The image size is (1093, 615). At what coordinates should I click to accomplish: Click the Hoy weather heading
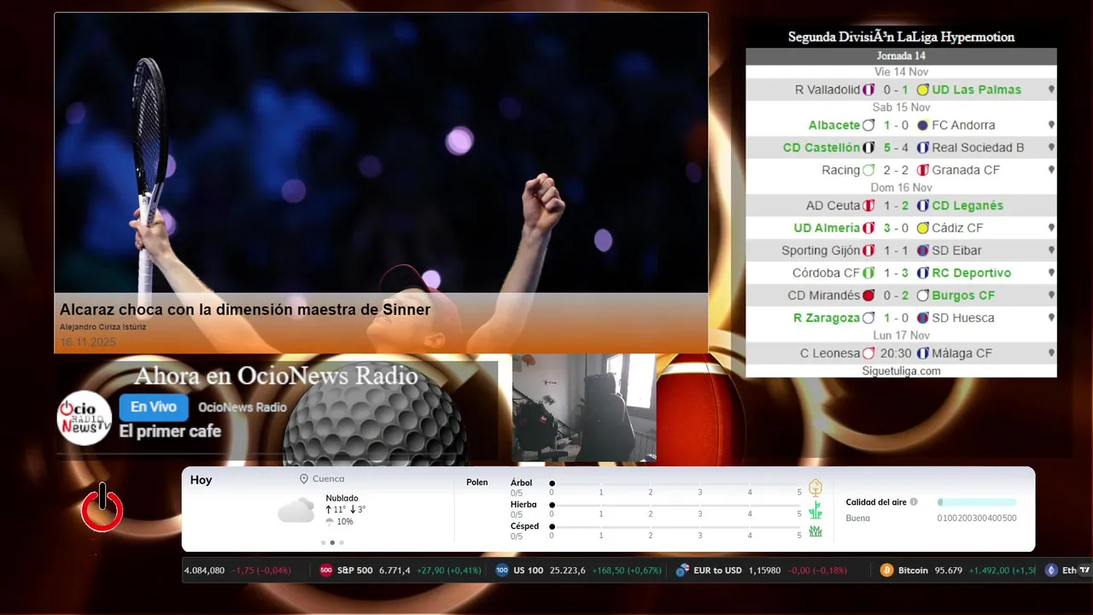(201, 480)
